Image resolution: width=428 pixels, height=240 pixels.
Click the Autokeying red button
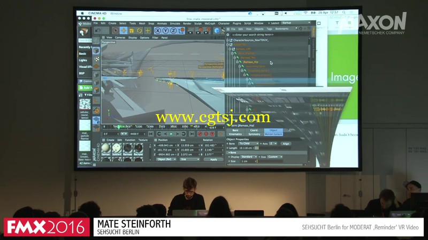pos(207,134)
